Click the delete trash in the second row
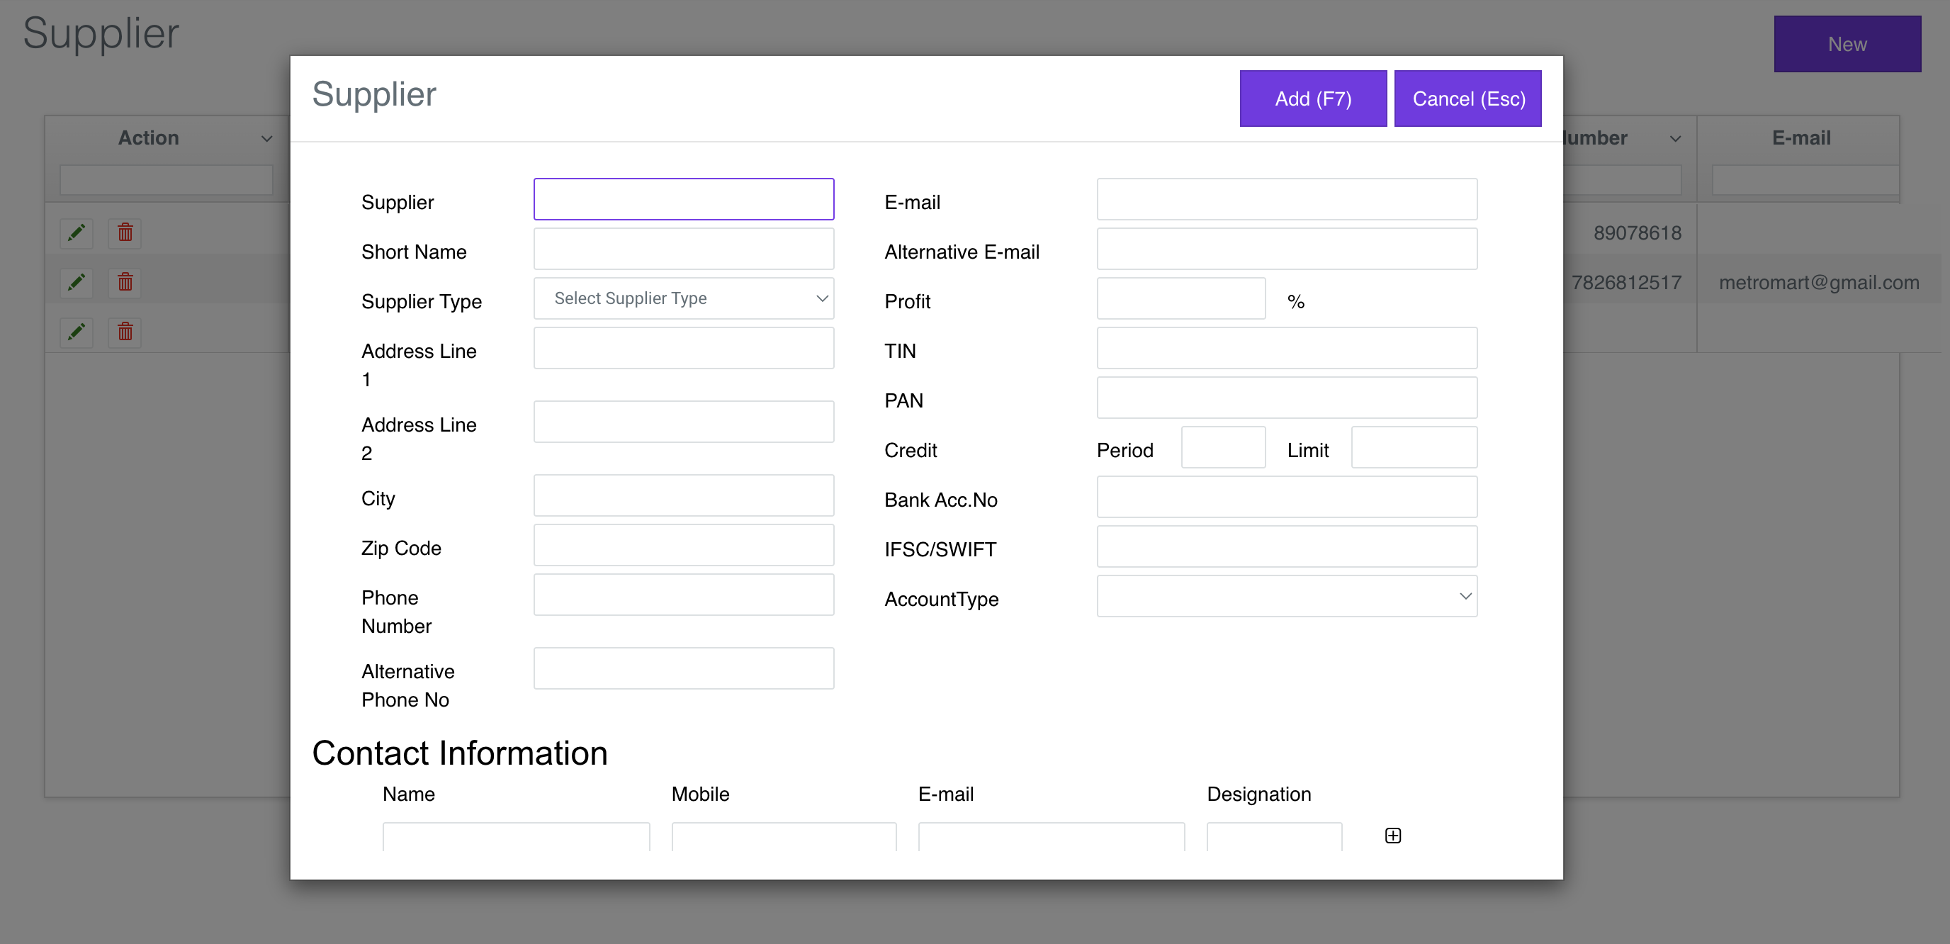The height and width of the screenshot is (944, 1950). [x=125, y=282]
